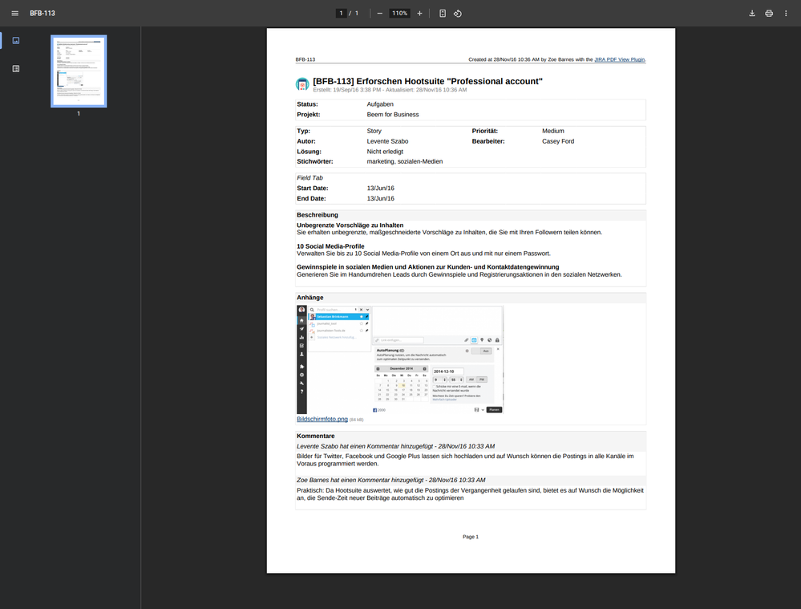Select page 1 thumbnail

coord(79,71)
